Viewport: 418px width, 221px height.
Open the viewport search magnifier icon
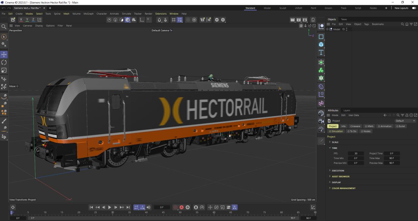tap(4, 27)
